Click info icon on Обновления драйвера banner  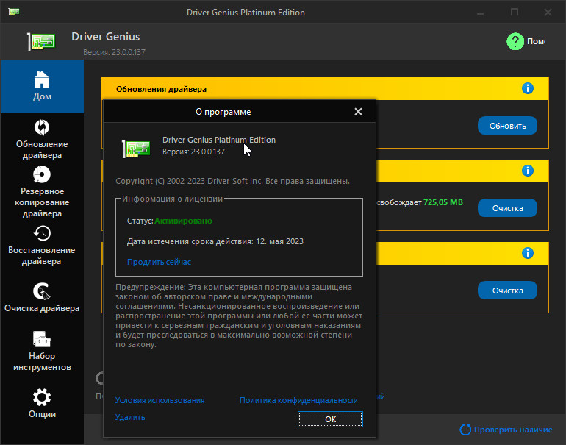[527, 88]
